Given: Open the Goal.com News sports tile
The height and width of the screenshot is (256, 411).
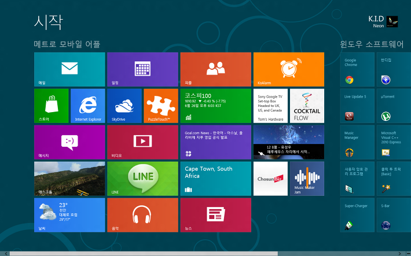Looking at the screenshot, I should click(x=216, y=142).
